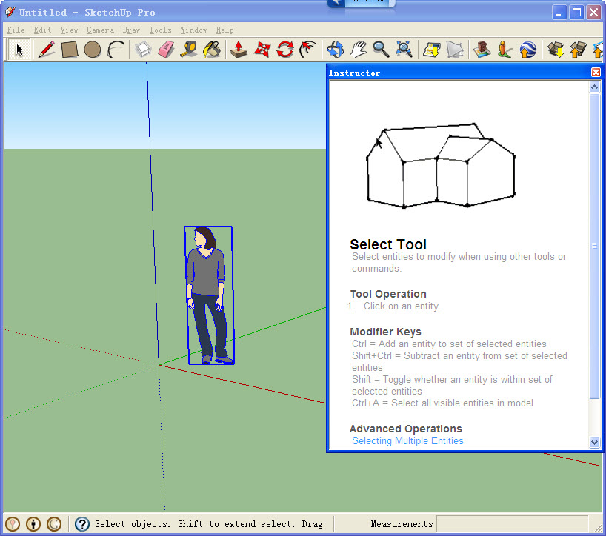Screen dimensions: 606x536
Task: Click in the Measurements input box
Action: (511, 524)
